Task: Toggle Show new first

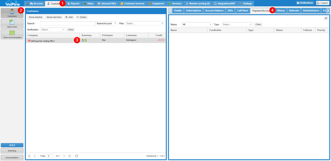Action: coord(54,17)
